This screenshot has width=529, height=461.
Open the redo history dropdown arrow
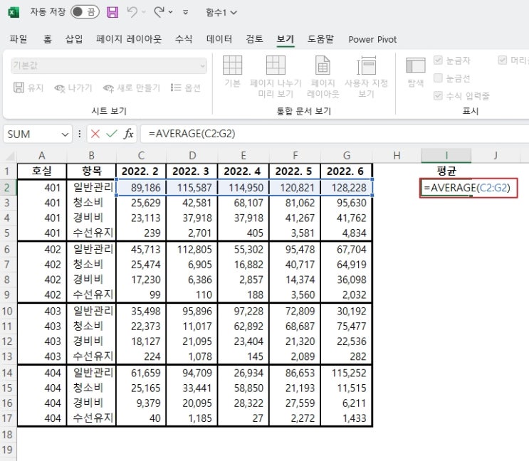(171, 13)
